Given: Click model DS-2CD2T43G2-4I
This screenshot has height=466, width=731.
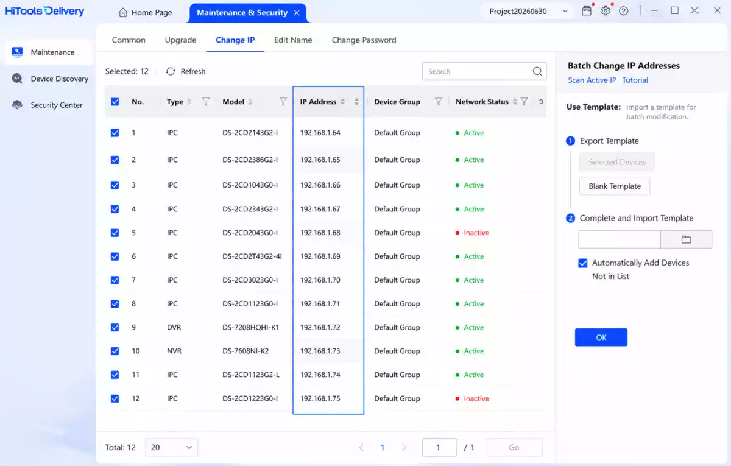Looking at the screenshot, I should 252,256.
